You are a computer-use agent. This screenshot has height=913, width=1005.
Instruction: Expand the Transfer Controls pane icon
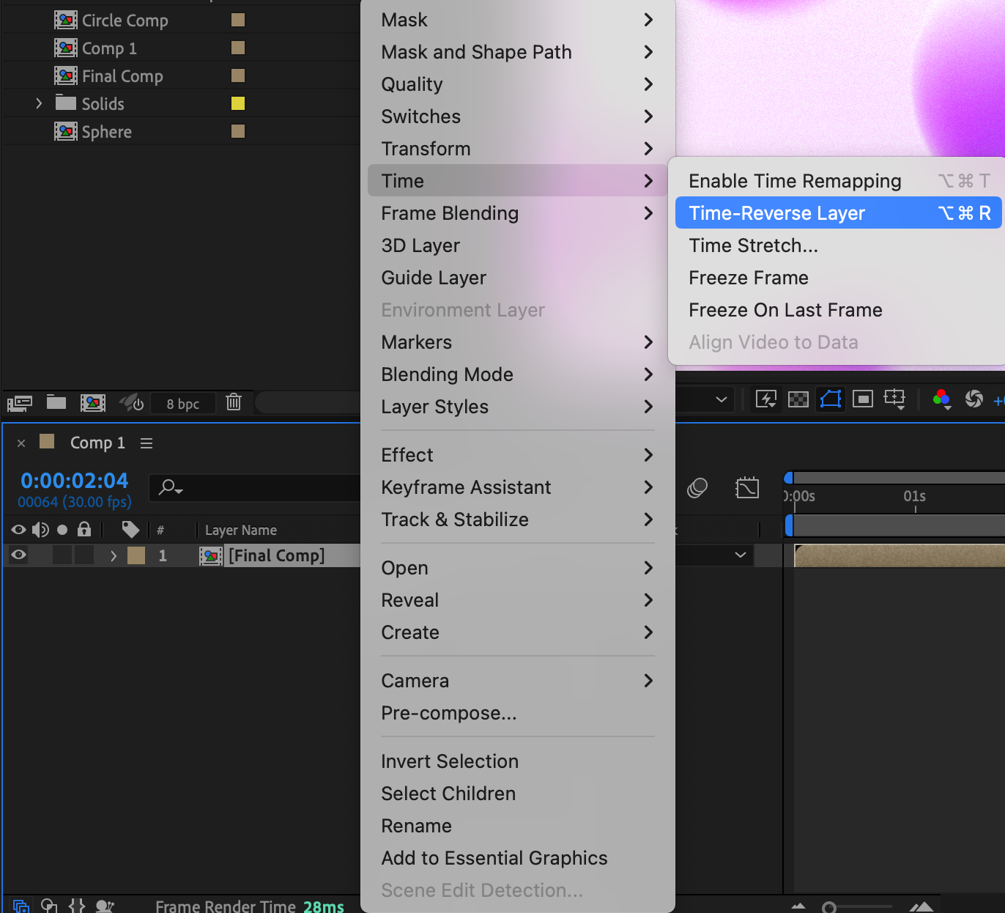pos(49,906)
